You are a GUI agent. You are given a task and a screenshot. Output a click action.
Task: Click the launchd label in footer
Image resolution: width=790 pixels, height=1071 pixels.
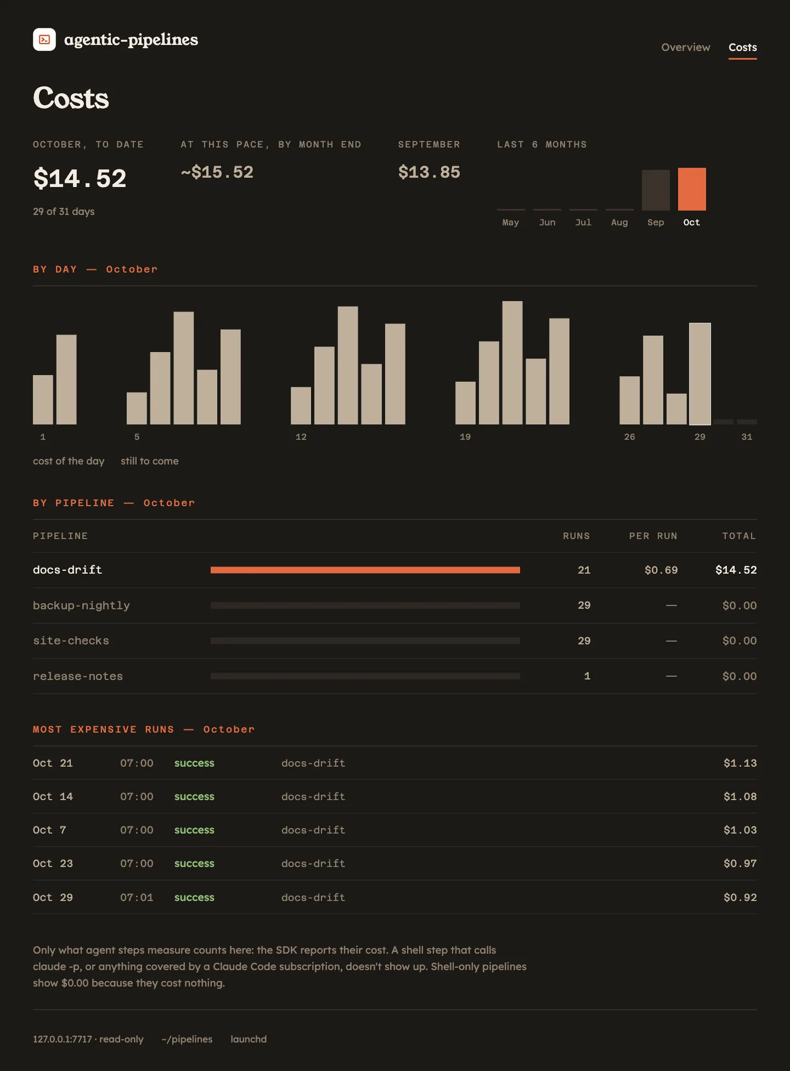(x=249, y=1039)
